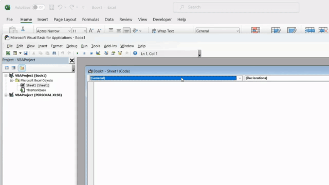Click Undo icon in VBA toolbar

[62, 53]
